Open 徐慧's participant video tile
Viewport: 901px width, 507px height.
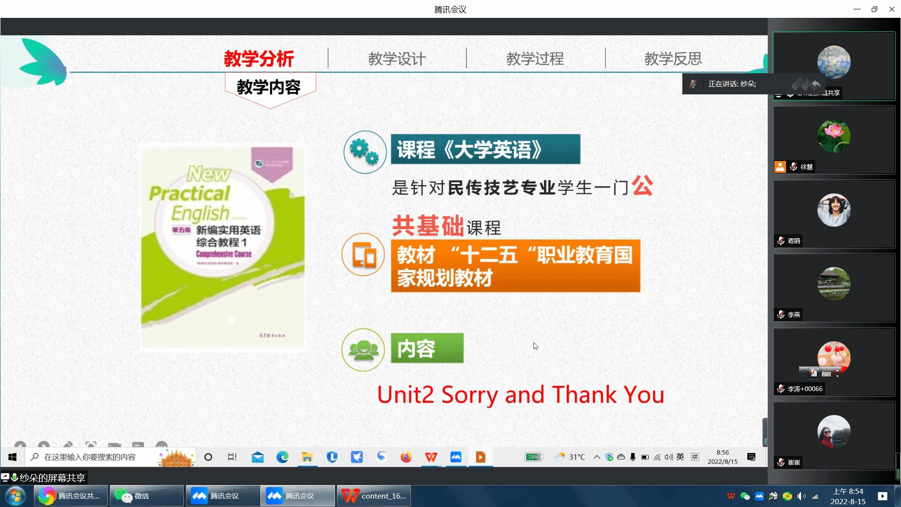click(834, 140)
